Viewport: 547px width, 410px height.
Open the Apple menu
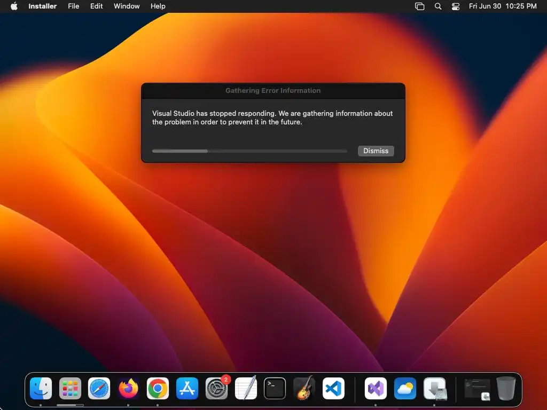click(14, 6)
